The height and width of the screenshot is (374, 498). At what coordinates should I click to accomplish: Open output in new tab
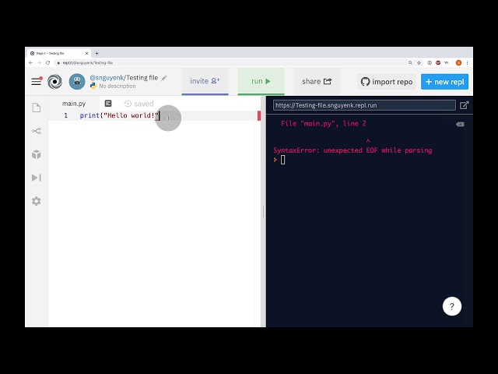[x=464, y=105]
